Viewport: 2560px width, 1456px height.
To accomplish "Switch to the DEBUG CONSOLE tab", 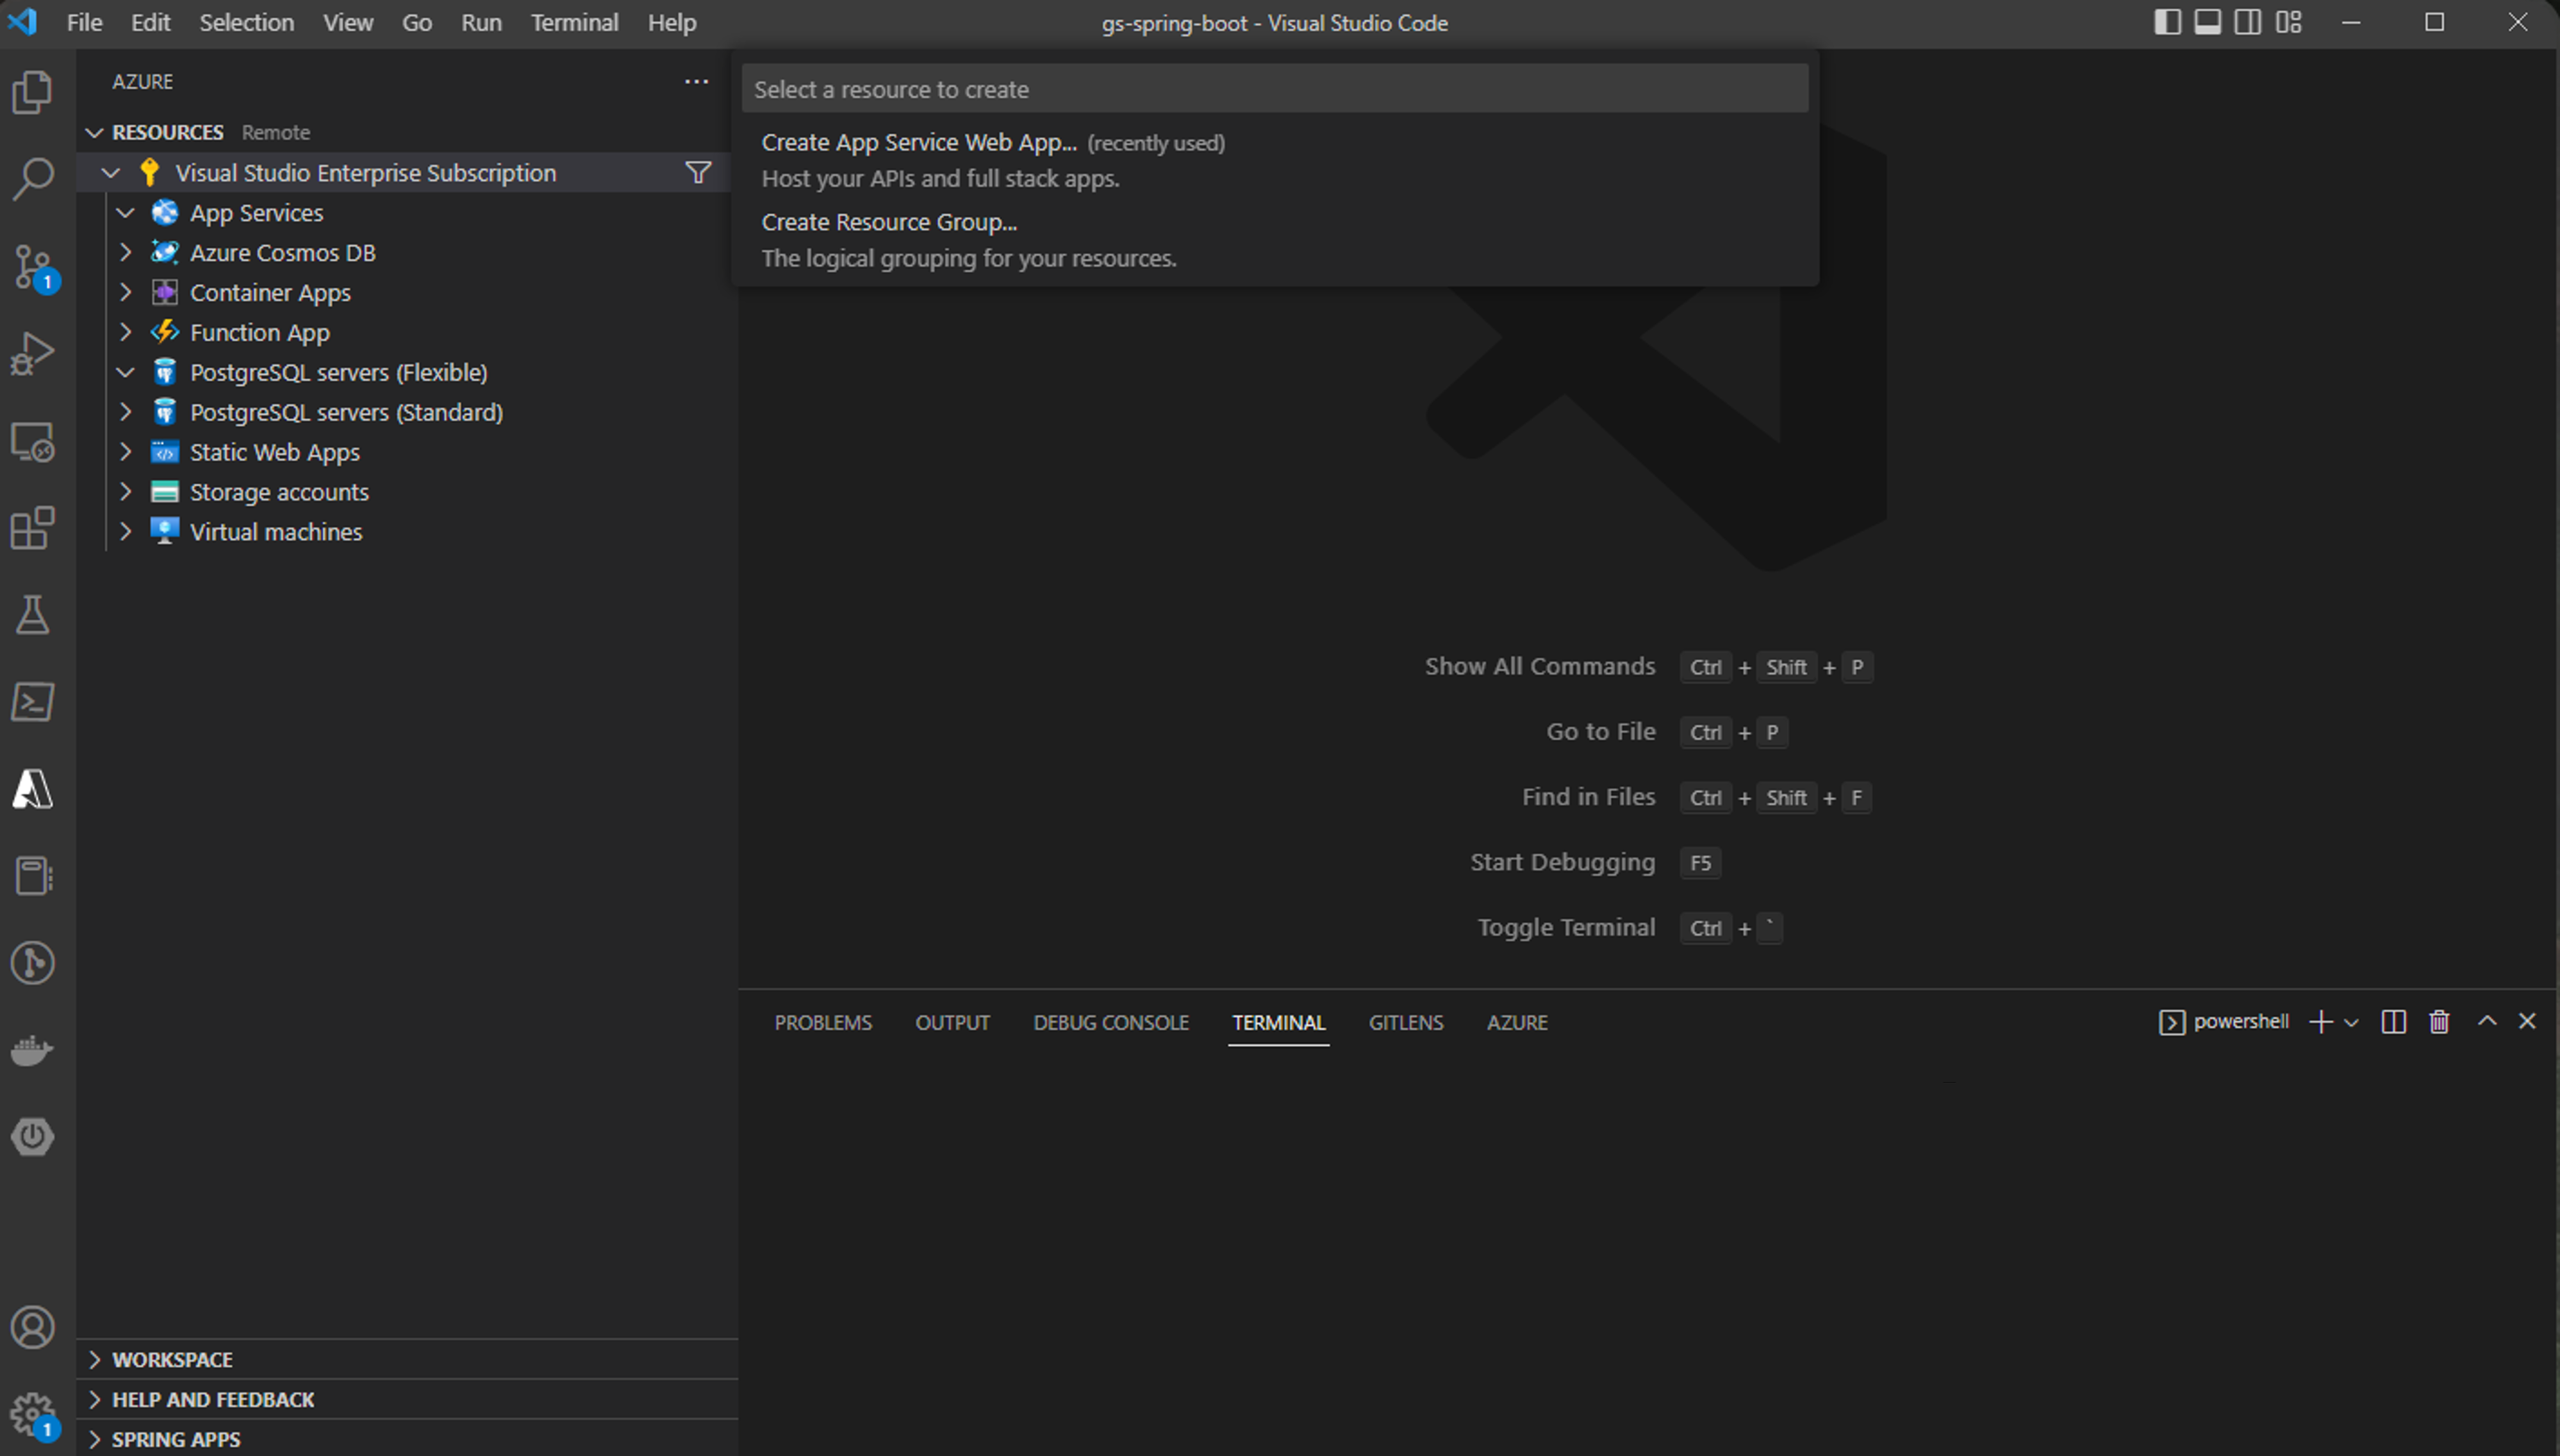I will [x=1110, y=1022].
